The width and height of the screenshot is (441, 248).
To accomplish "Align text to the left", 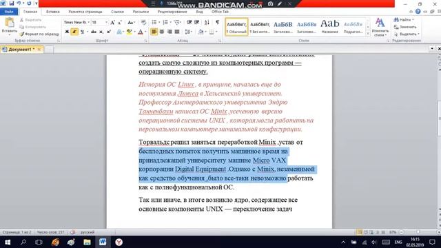I will 154,32.
